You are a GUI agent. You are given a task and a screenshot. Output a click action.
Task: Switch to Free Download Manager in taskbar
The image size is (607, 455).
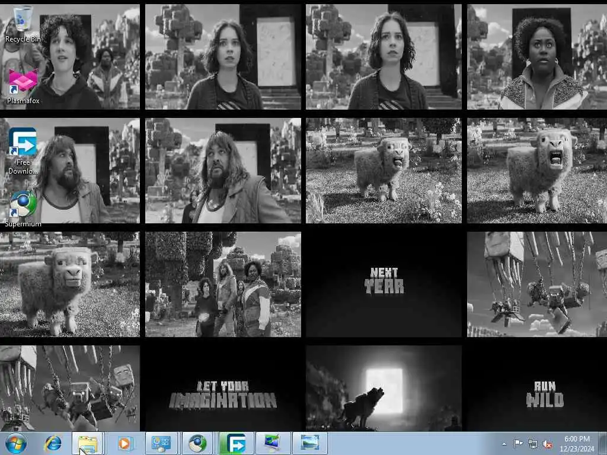click(235, 443)
